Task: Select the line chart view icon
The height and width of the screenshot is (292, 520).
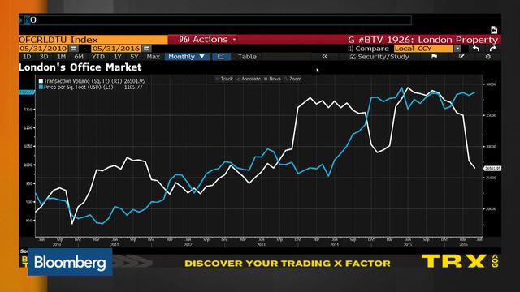Action: [221, 57]
